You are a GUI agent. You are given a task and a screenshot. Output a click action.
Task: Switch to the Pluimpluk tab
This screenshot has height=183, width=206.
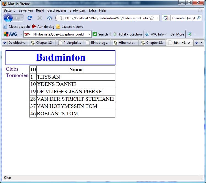click(70, 43)
